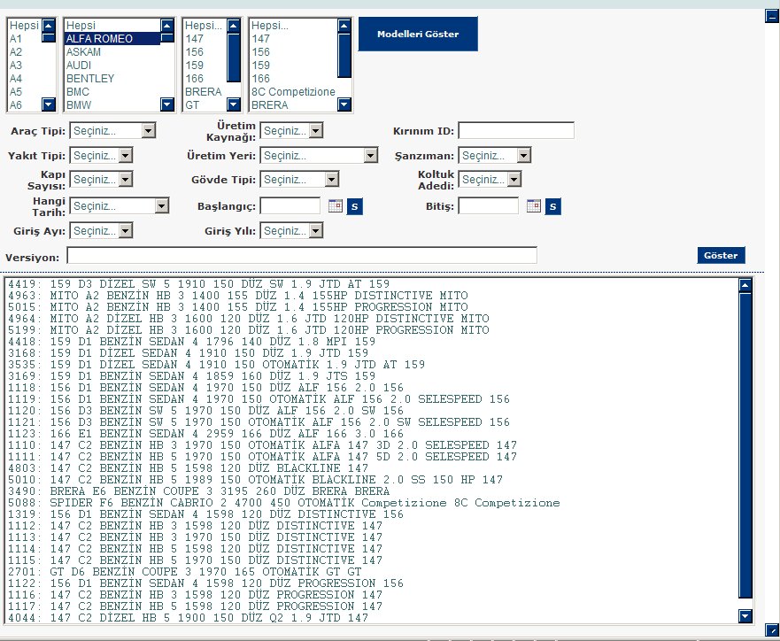Screen dimensions: 780x641
Task: Open the Şanzıman dropdown
Action: point(494,155)
